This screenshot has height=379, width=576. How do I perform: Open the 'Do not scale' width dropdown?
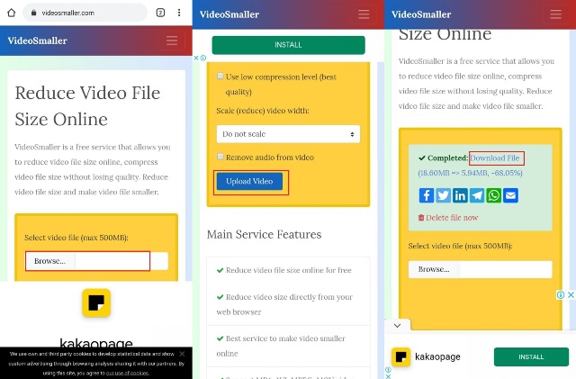pos(288,134)
